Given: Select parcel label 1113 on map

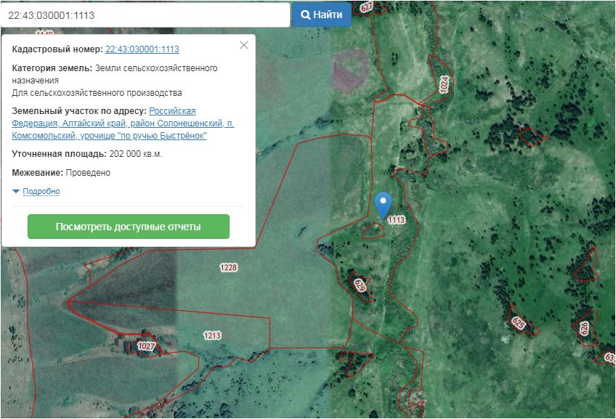Looking at the screenshot, I should point(396,220).
